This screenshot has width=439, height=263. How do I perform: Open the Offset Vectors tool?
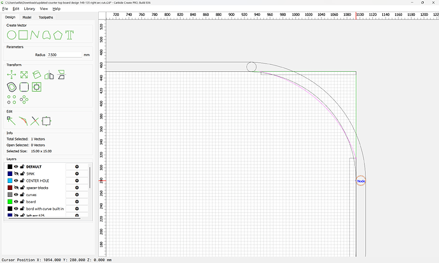coord(11,86)
